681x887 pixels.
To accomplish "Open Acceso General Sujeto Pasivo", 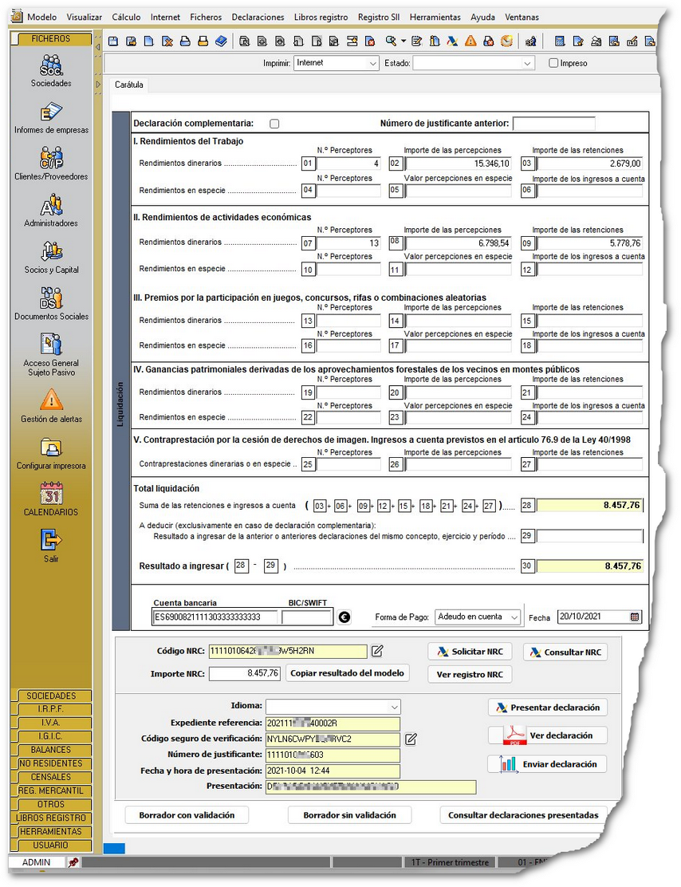I will pos(51,355).
